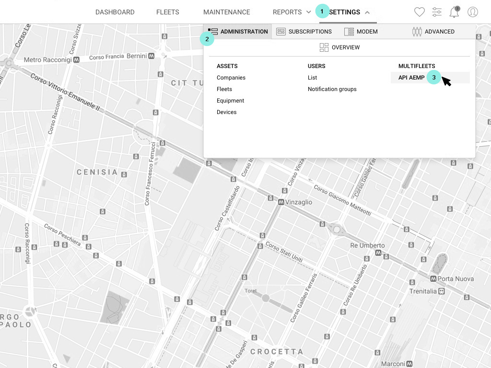Click the Trenitalia train station icon

(442, 291)
